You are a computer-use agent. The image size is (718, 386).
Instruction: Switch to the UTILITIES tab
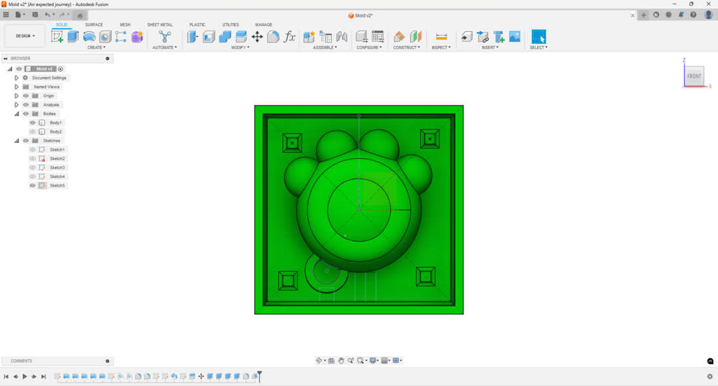(230, 25)
